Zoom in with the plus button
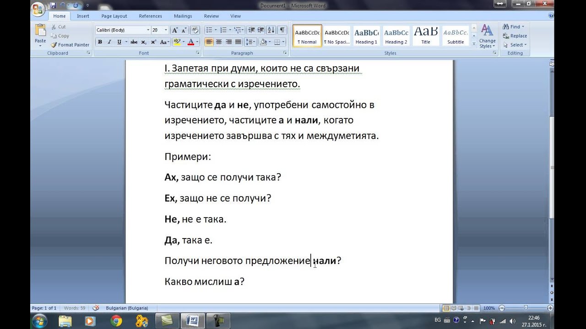 click(x=550, y=308)
